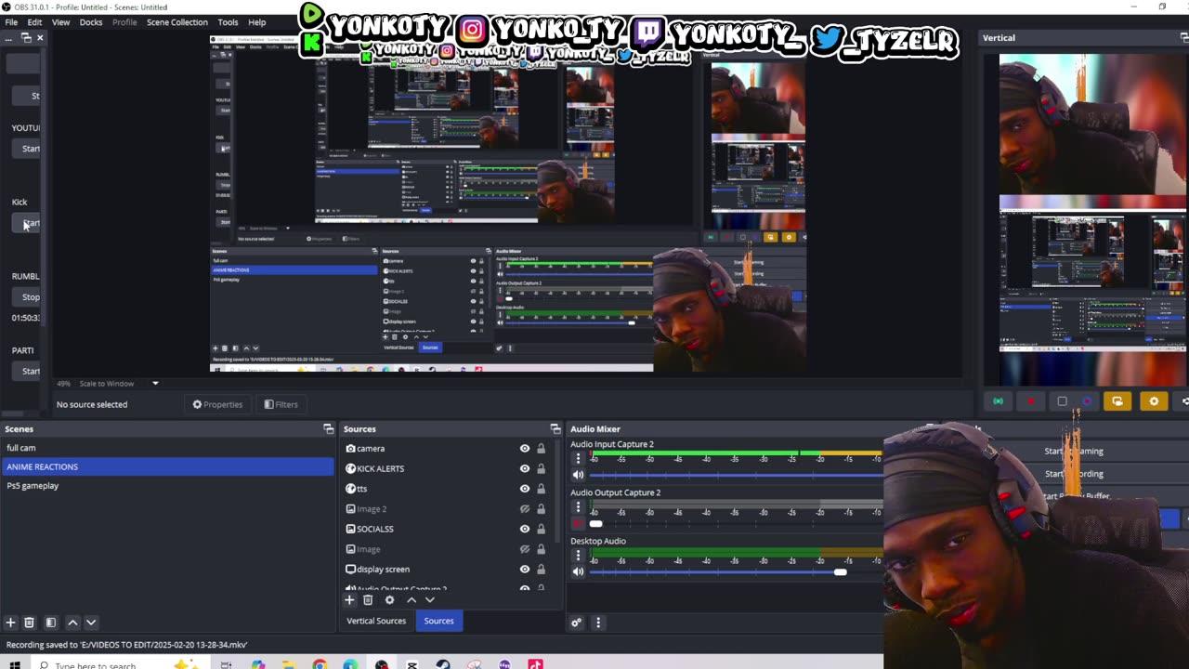Stop the Rumble stream
Screen dimensions: 1189x669
pyautogui.click(x=28, y=297)
